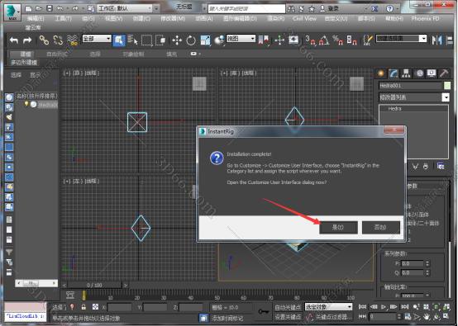Click Go to Start playback button
This screenshot has height=326, width=458.
pyautogui.click(x=362, y=307)
